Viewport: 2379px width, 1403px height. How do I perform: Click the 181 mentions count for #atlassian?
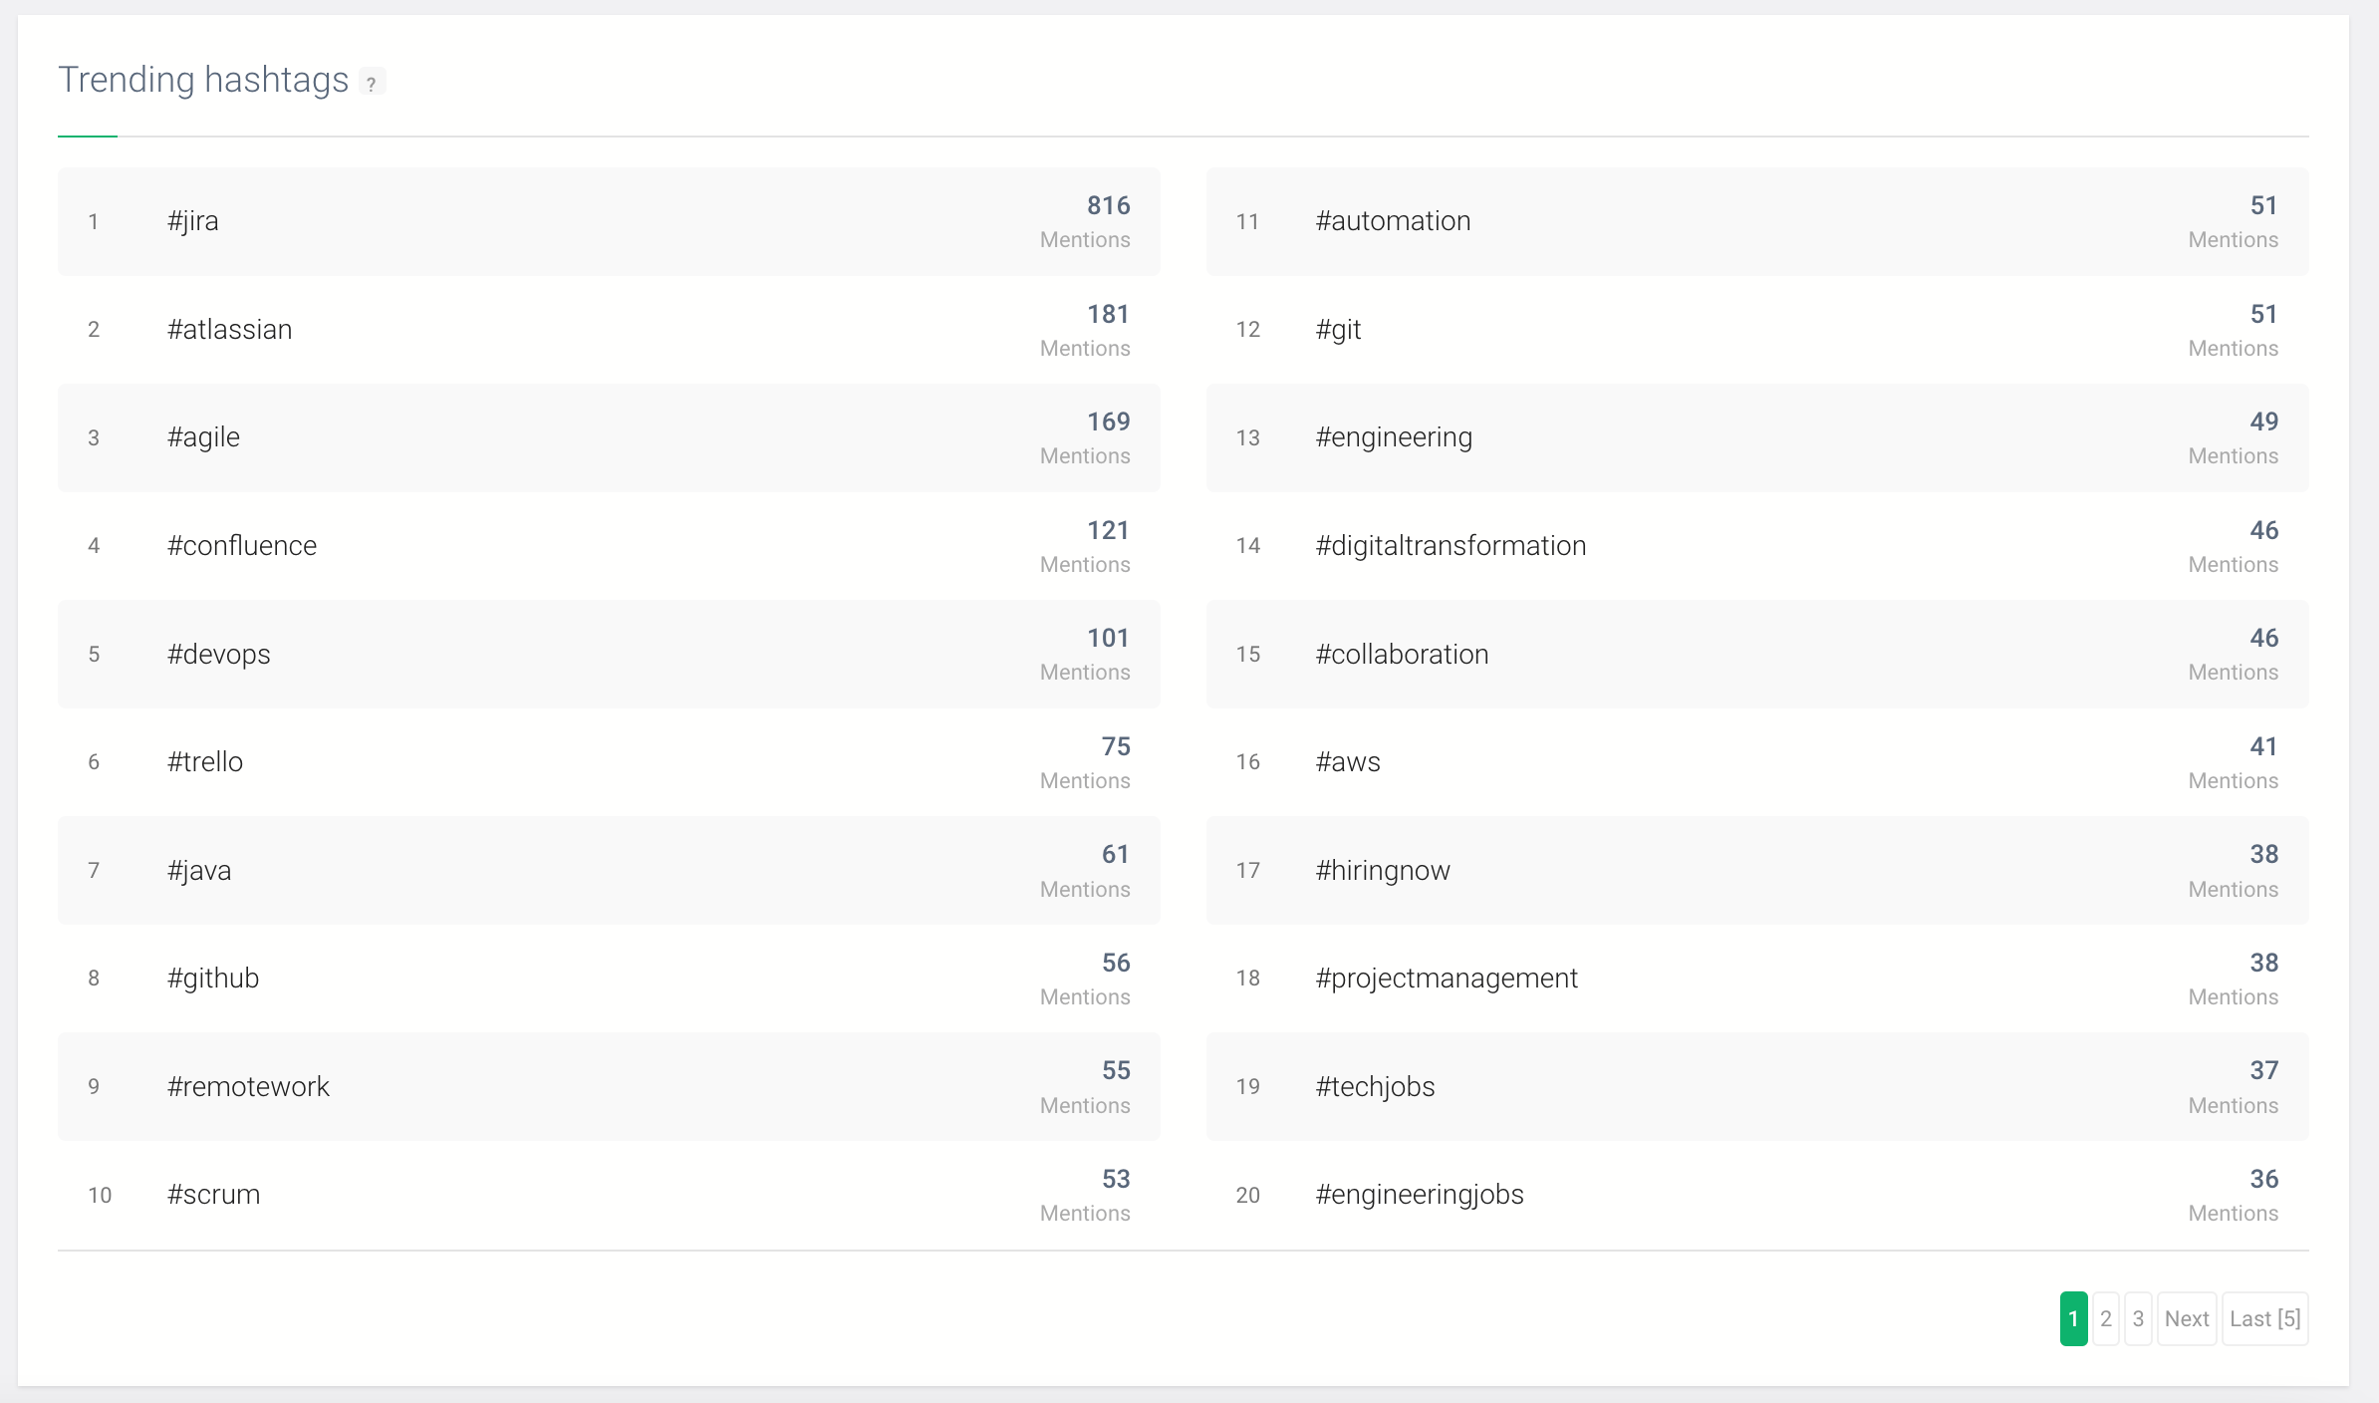(1108, 314)
